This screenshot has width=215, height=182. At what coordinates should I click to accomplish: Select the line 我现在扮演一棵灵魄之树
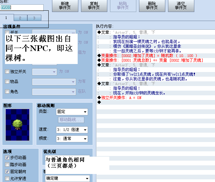coord(156,42)
